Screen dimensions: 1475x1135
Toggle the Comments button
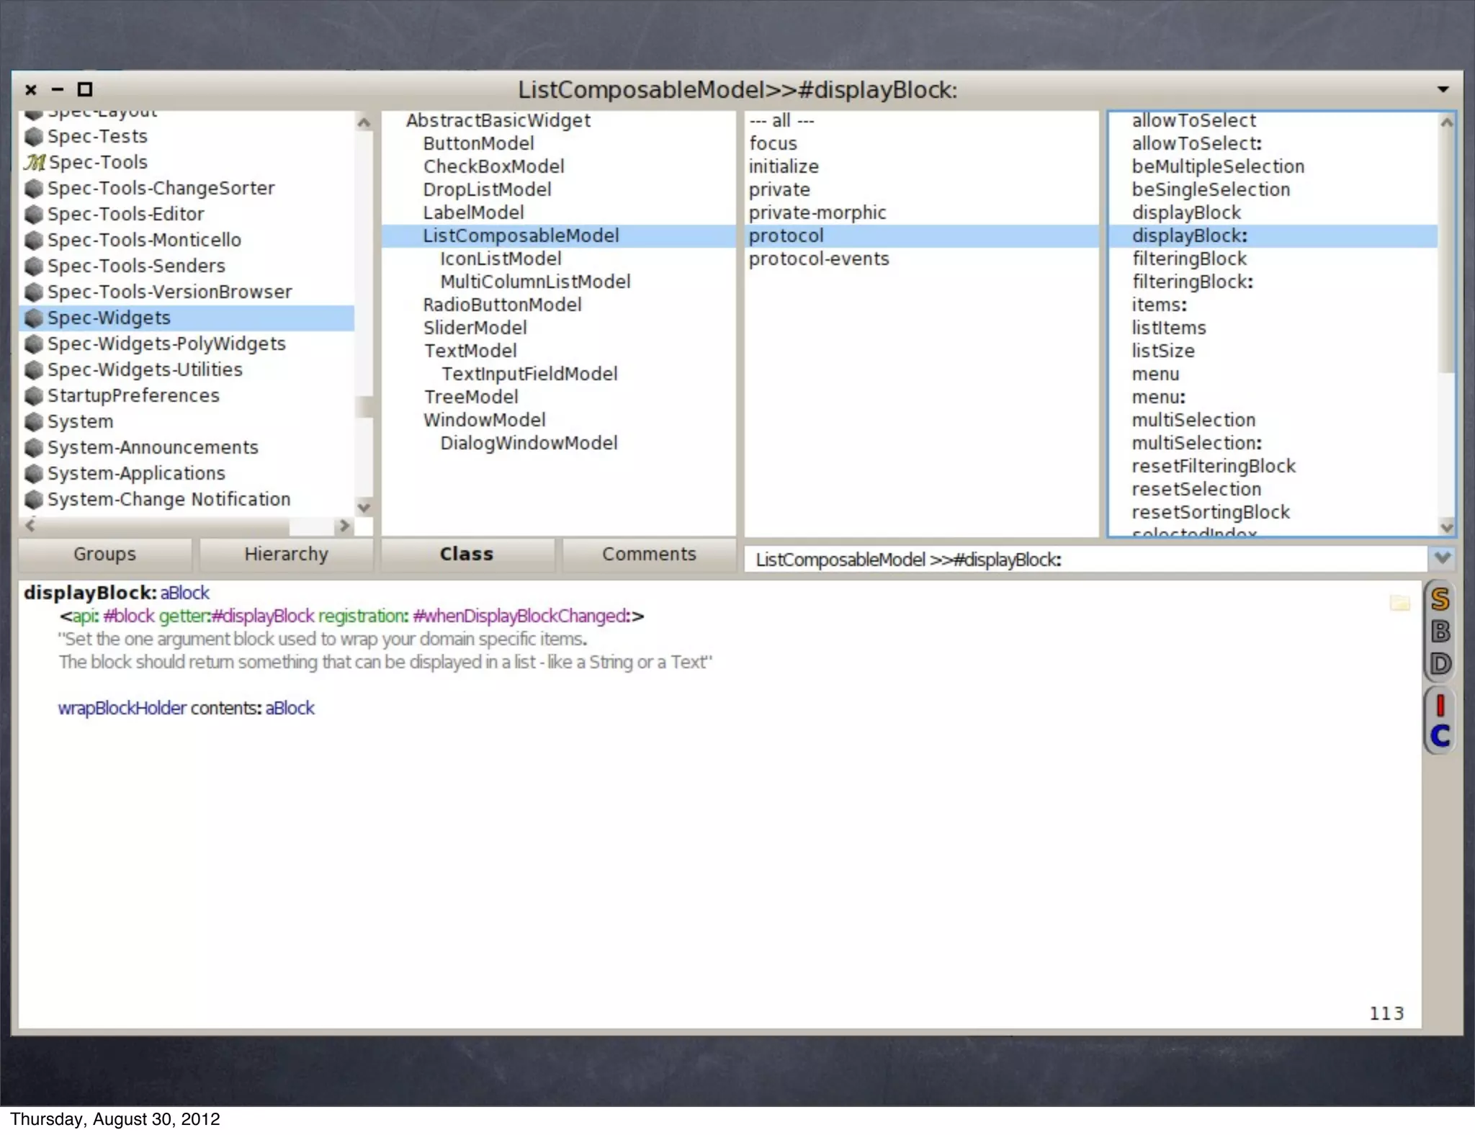tap(648, 554)
